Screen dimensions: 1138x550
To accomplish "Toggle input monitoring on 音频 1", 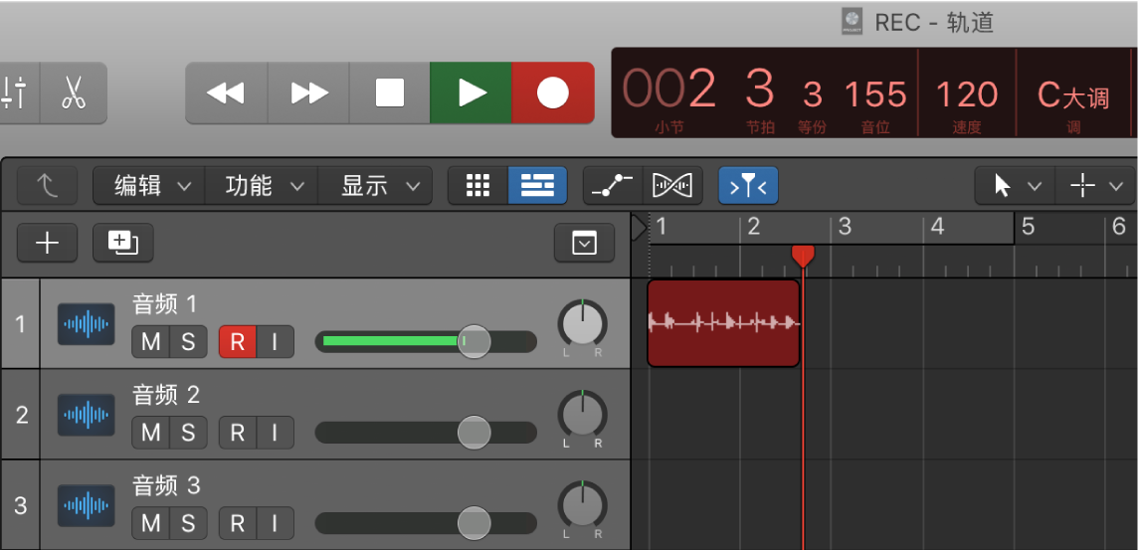I will (x=276, y=342).
